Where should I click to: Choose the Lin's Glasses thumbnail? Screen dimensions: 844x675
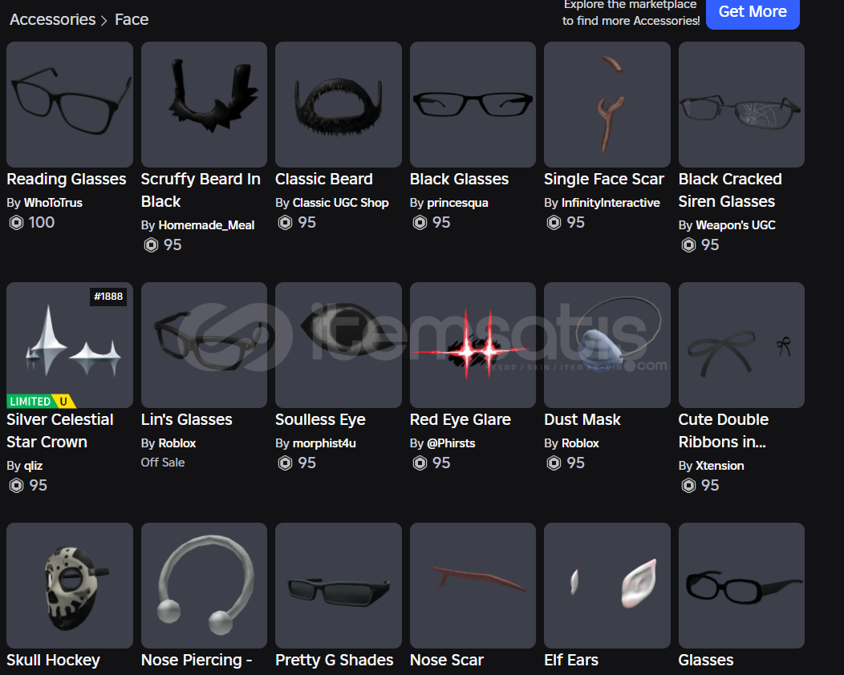click(x=204, y=345)
